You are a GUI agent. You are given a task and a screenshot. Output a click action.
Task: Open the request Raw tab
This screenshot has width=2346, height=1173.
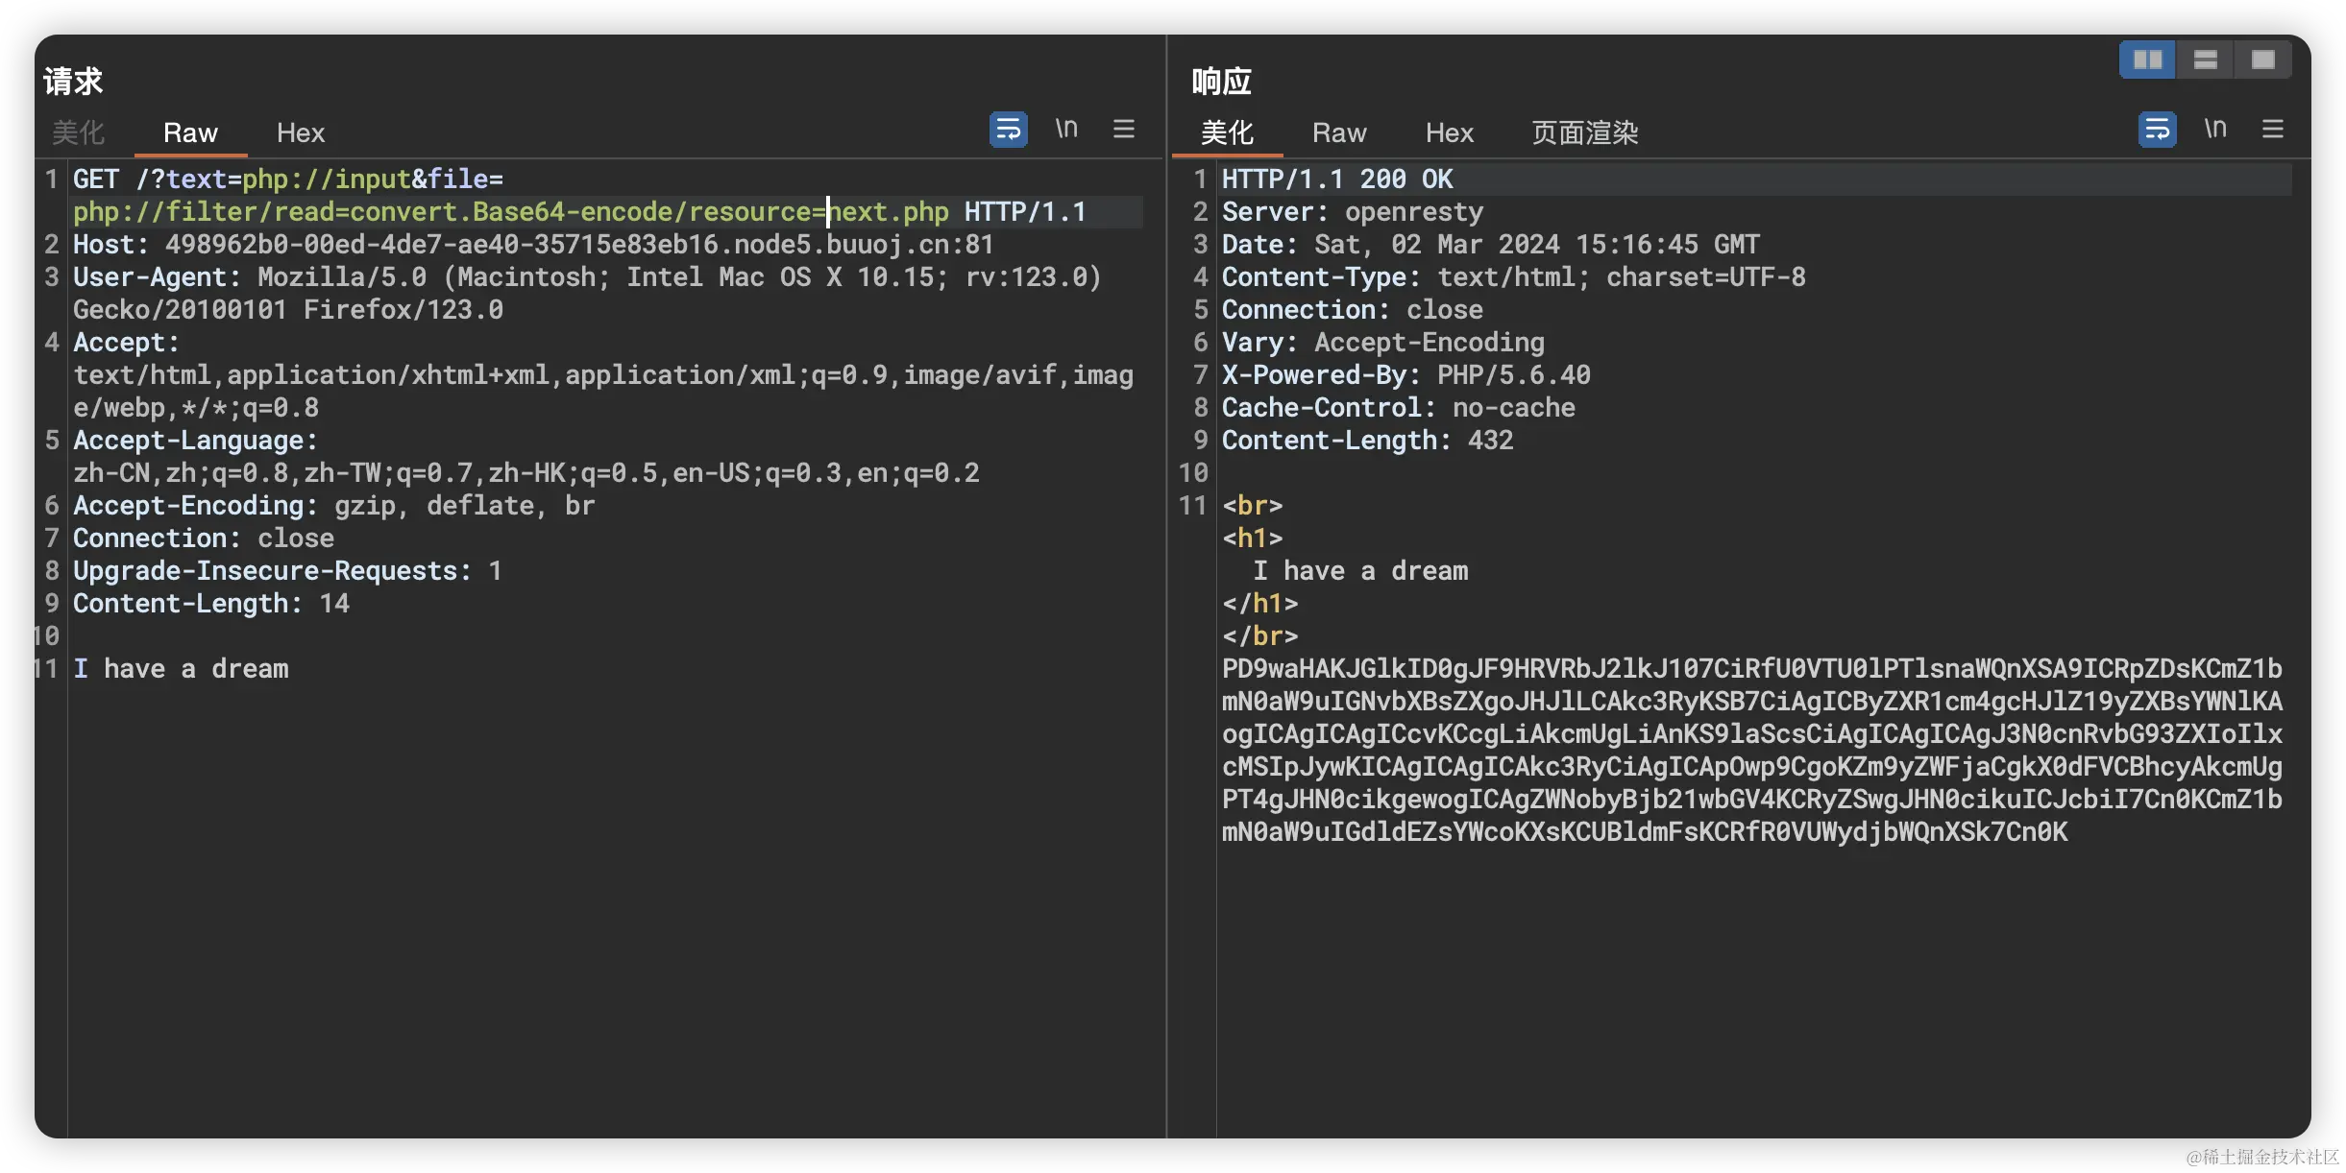[x=190, y=132]
